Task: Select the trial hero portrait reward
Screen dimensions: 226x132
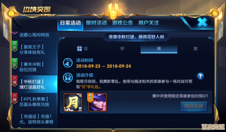Action: coord(97,102)
